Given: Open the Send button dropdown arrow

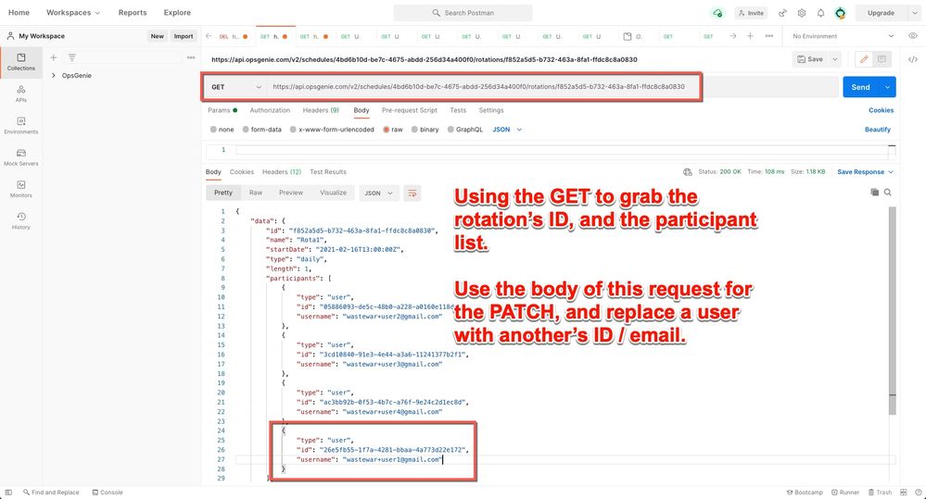Looking at the screenshot, I should tap(888, 87).
